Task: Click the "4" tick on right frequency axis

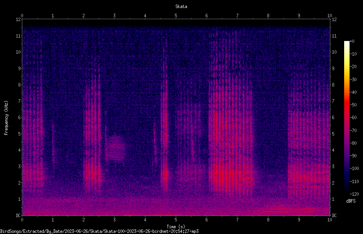Action: pyautogui.click(x=333, y=150)
